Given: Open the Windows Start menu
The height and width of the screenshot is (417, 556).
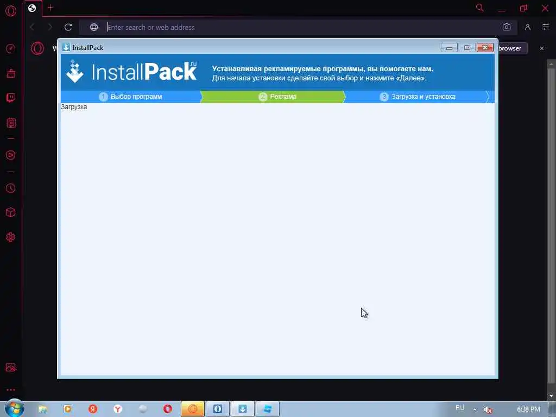Looking at the screenshot, I should coord(14,408).
